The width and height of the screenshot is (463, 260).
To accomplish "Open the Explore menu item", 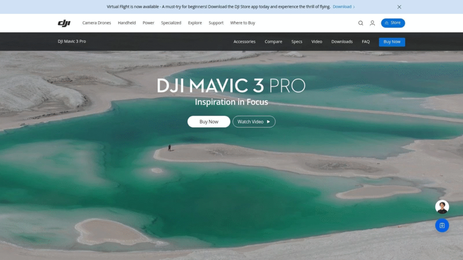I will (x=195, y=23).
